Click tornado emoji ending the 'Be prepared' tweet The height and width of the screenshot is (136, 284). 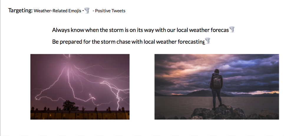coord(208,41)
